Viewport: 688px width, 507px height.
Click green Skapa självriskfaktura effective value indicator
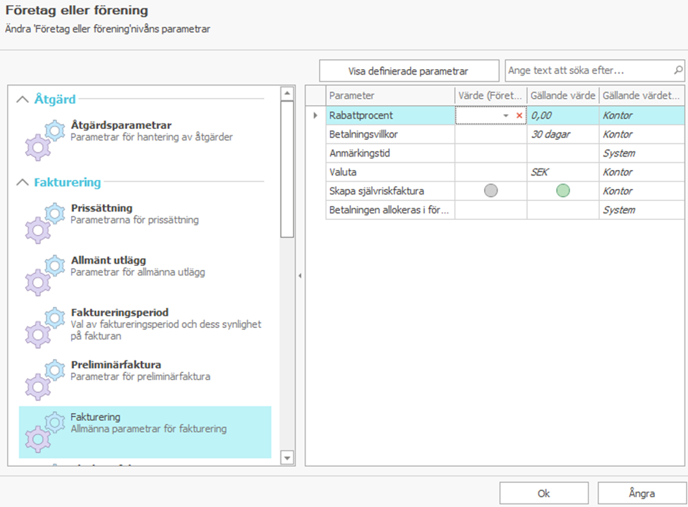tap(562, 191)
